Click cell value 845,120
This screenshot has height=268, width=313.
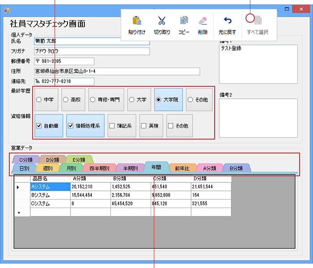point(171,204)
